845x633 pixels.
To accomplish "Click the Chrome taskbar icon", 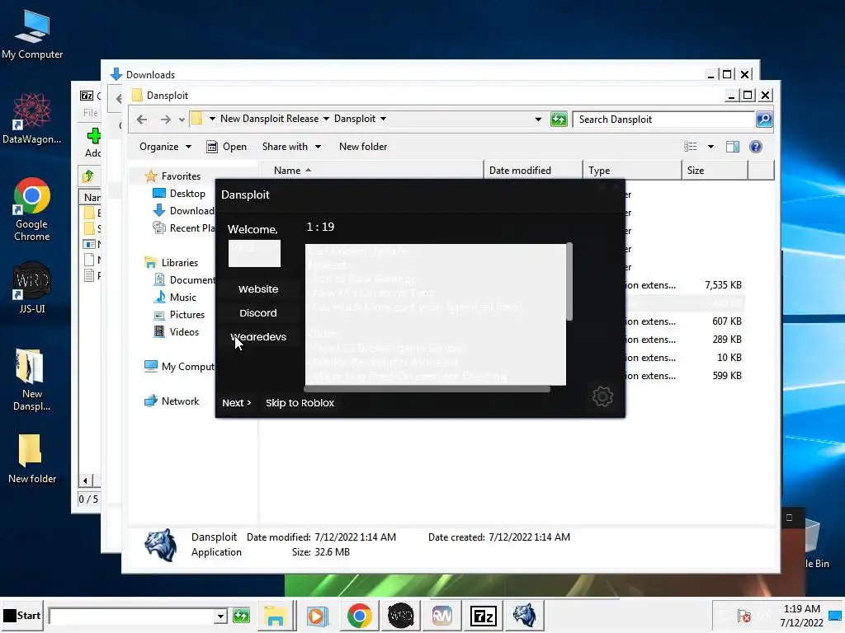I will click(x=359, y=615).
